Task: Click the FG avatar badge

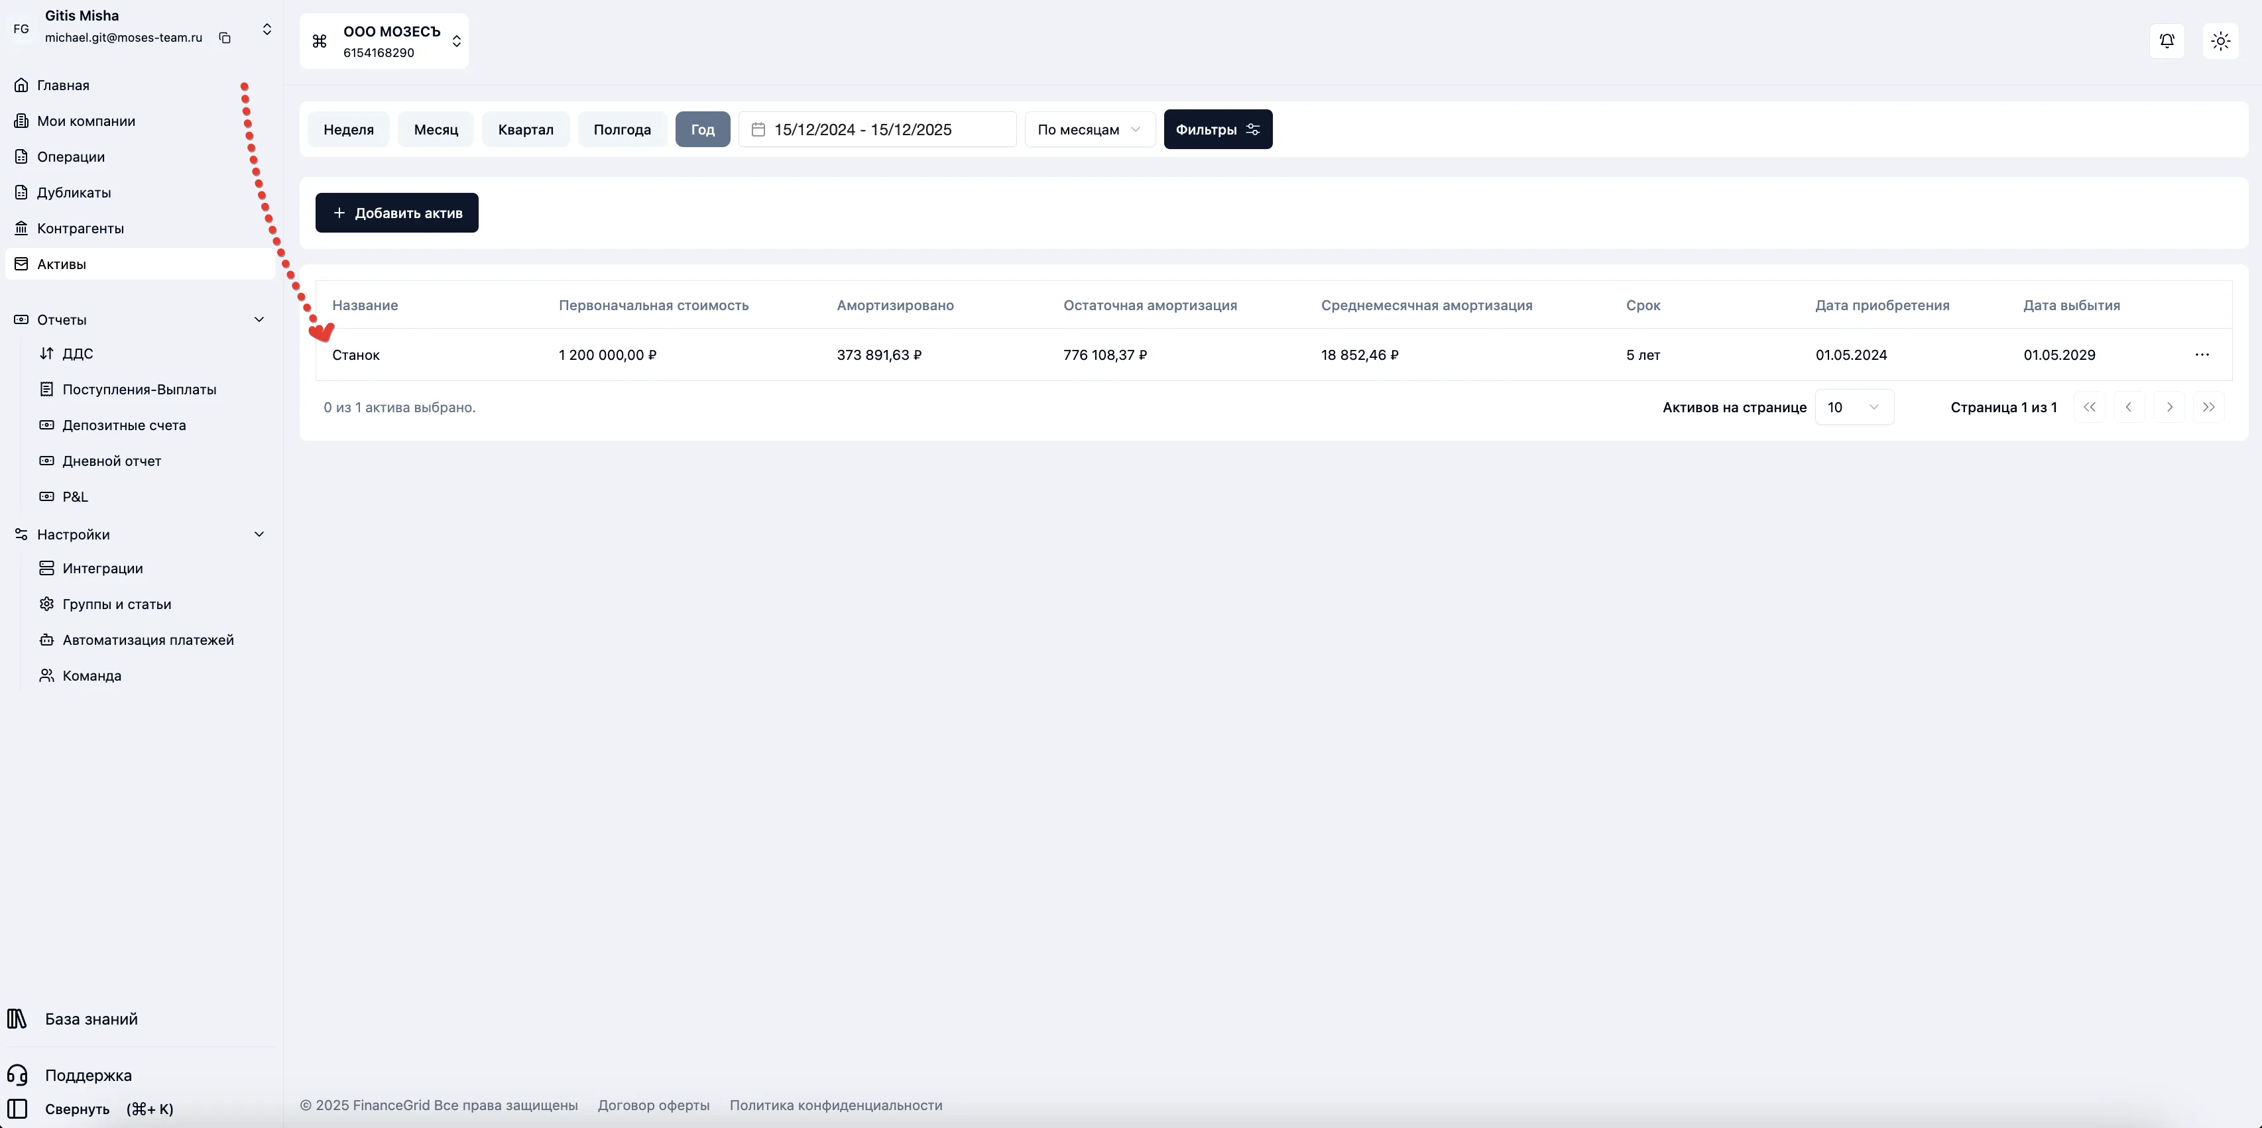Action: point(21,29)
